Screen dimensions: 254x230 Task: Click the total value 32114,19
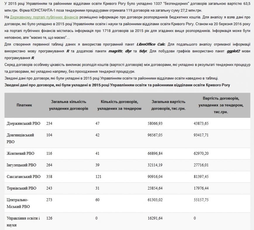155,165
